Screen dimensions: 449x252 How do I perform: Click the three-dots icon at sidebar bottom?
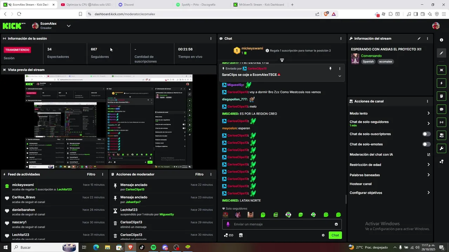441,161
